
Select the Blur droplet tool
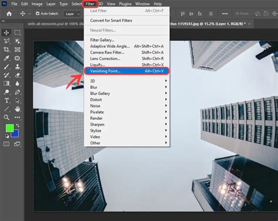pyautogui.click(x=18, y=84)
